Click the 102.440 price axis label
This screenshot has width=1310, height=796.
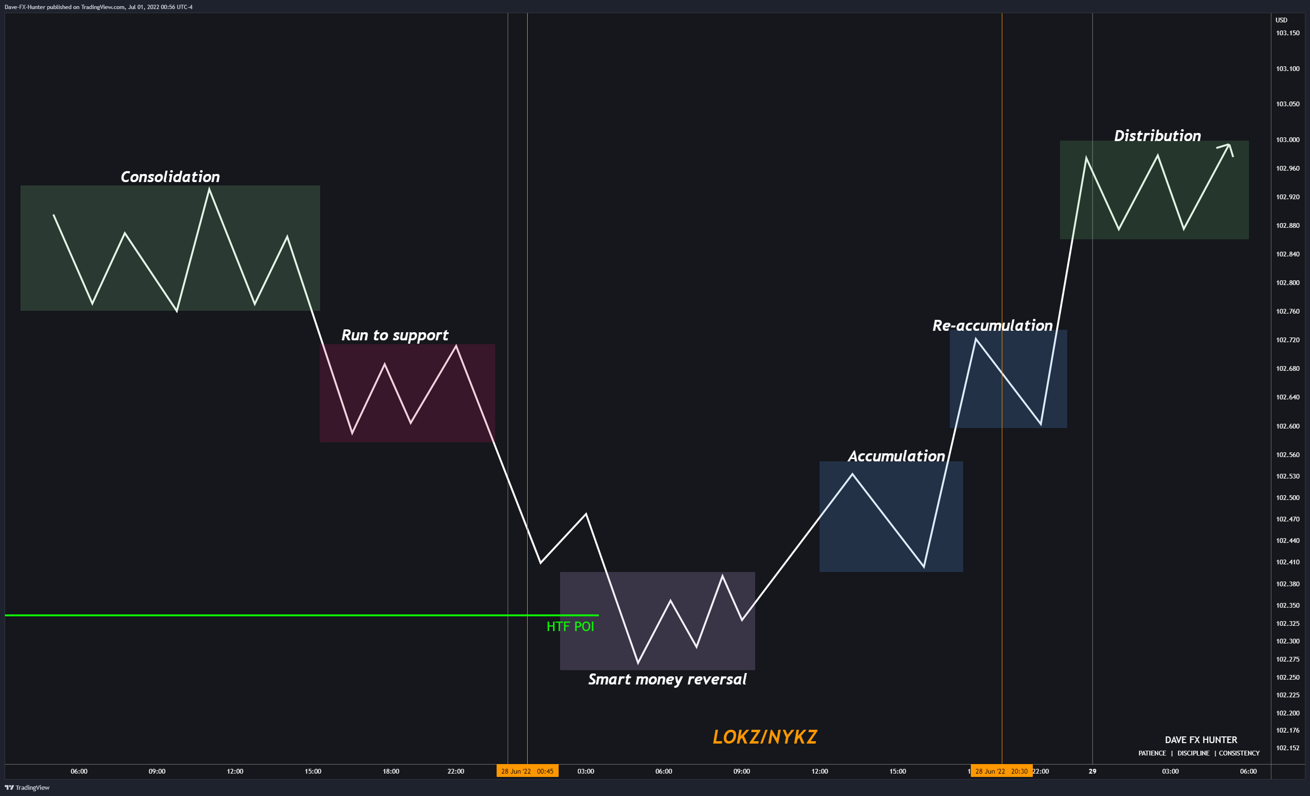click(x=1288, y=541)
